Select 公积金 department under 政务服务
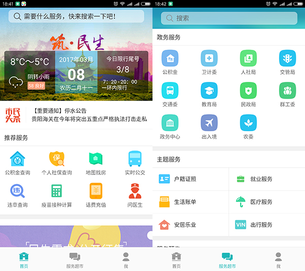Viewport: 305px width, 271px height. click(x=170, y=62)
